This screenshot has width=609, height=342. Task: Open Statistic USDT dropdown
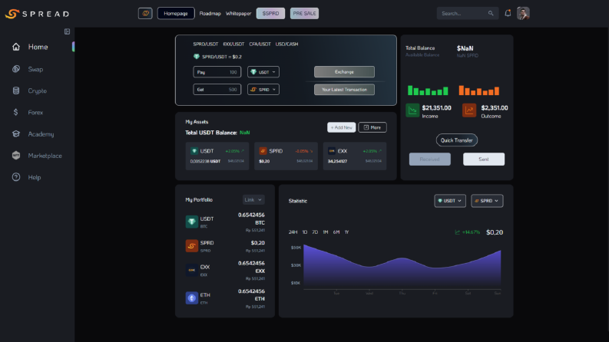tap(450, 201)
